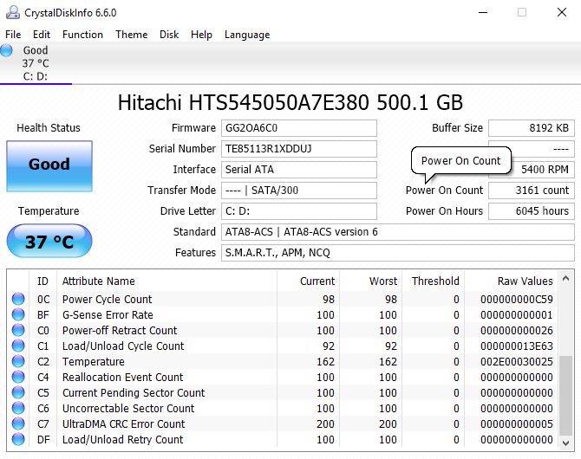This screenshot has height=459, width=581.
Task: Click the status orb for Uncorrectable Sector Count
Action: click(x=18, y=408)
